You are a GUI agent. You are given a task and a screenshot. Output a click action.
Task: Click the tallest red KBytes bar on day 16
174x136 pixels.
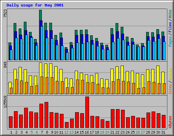(x=87, y=112)
